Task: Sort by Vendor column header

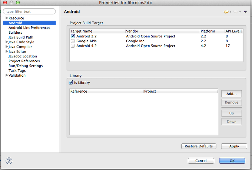Action: coord(163,31)
